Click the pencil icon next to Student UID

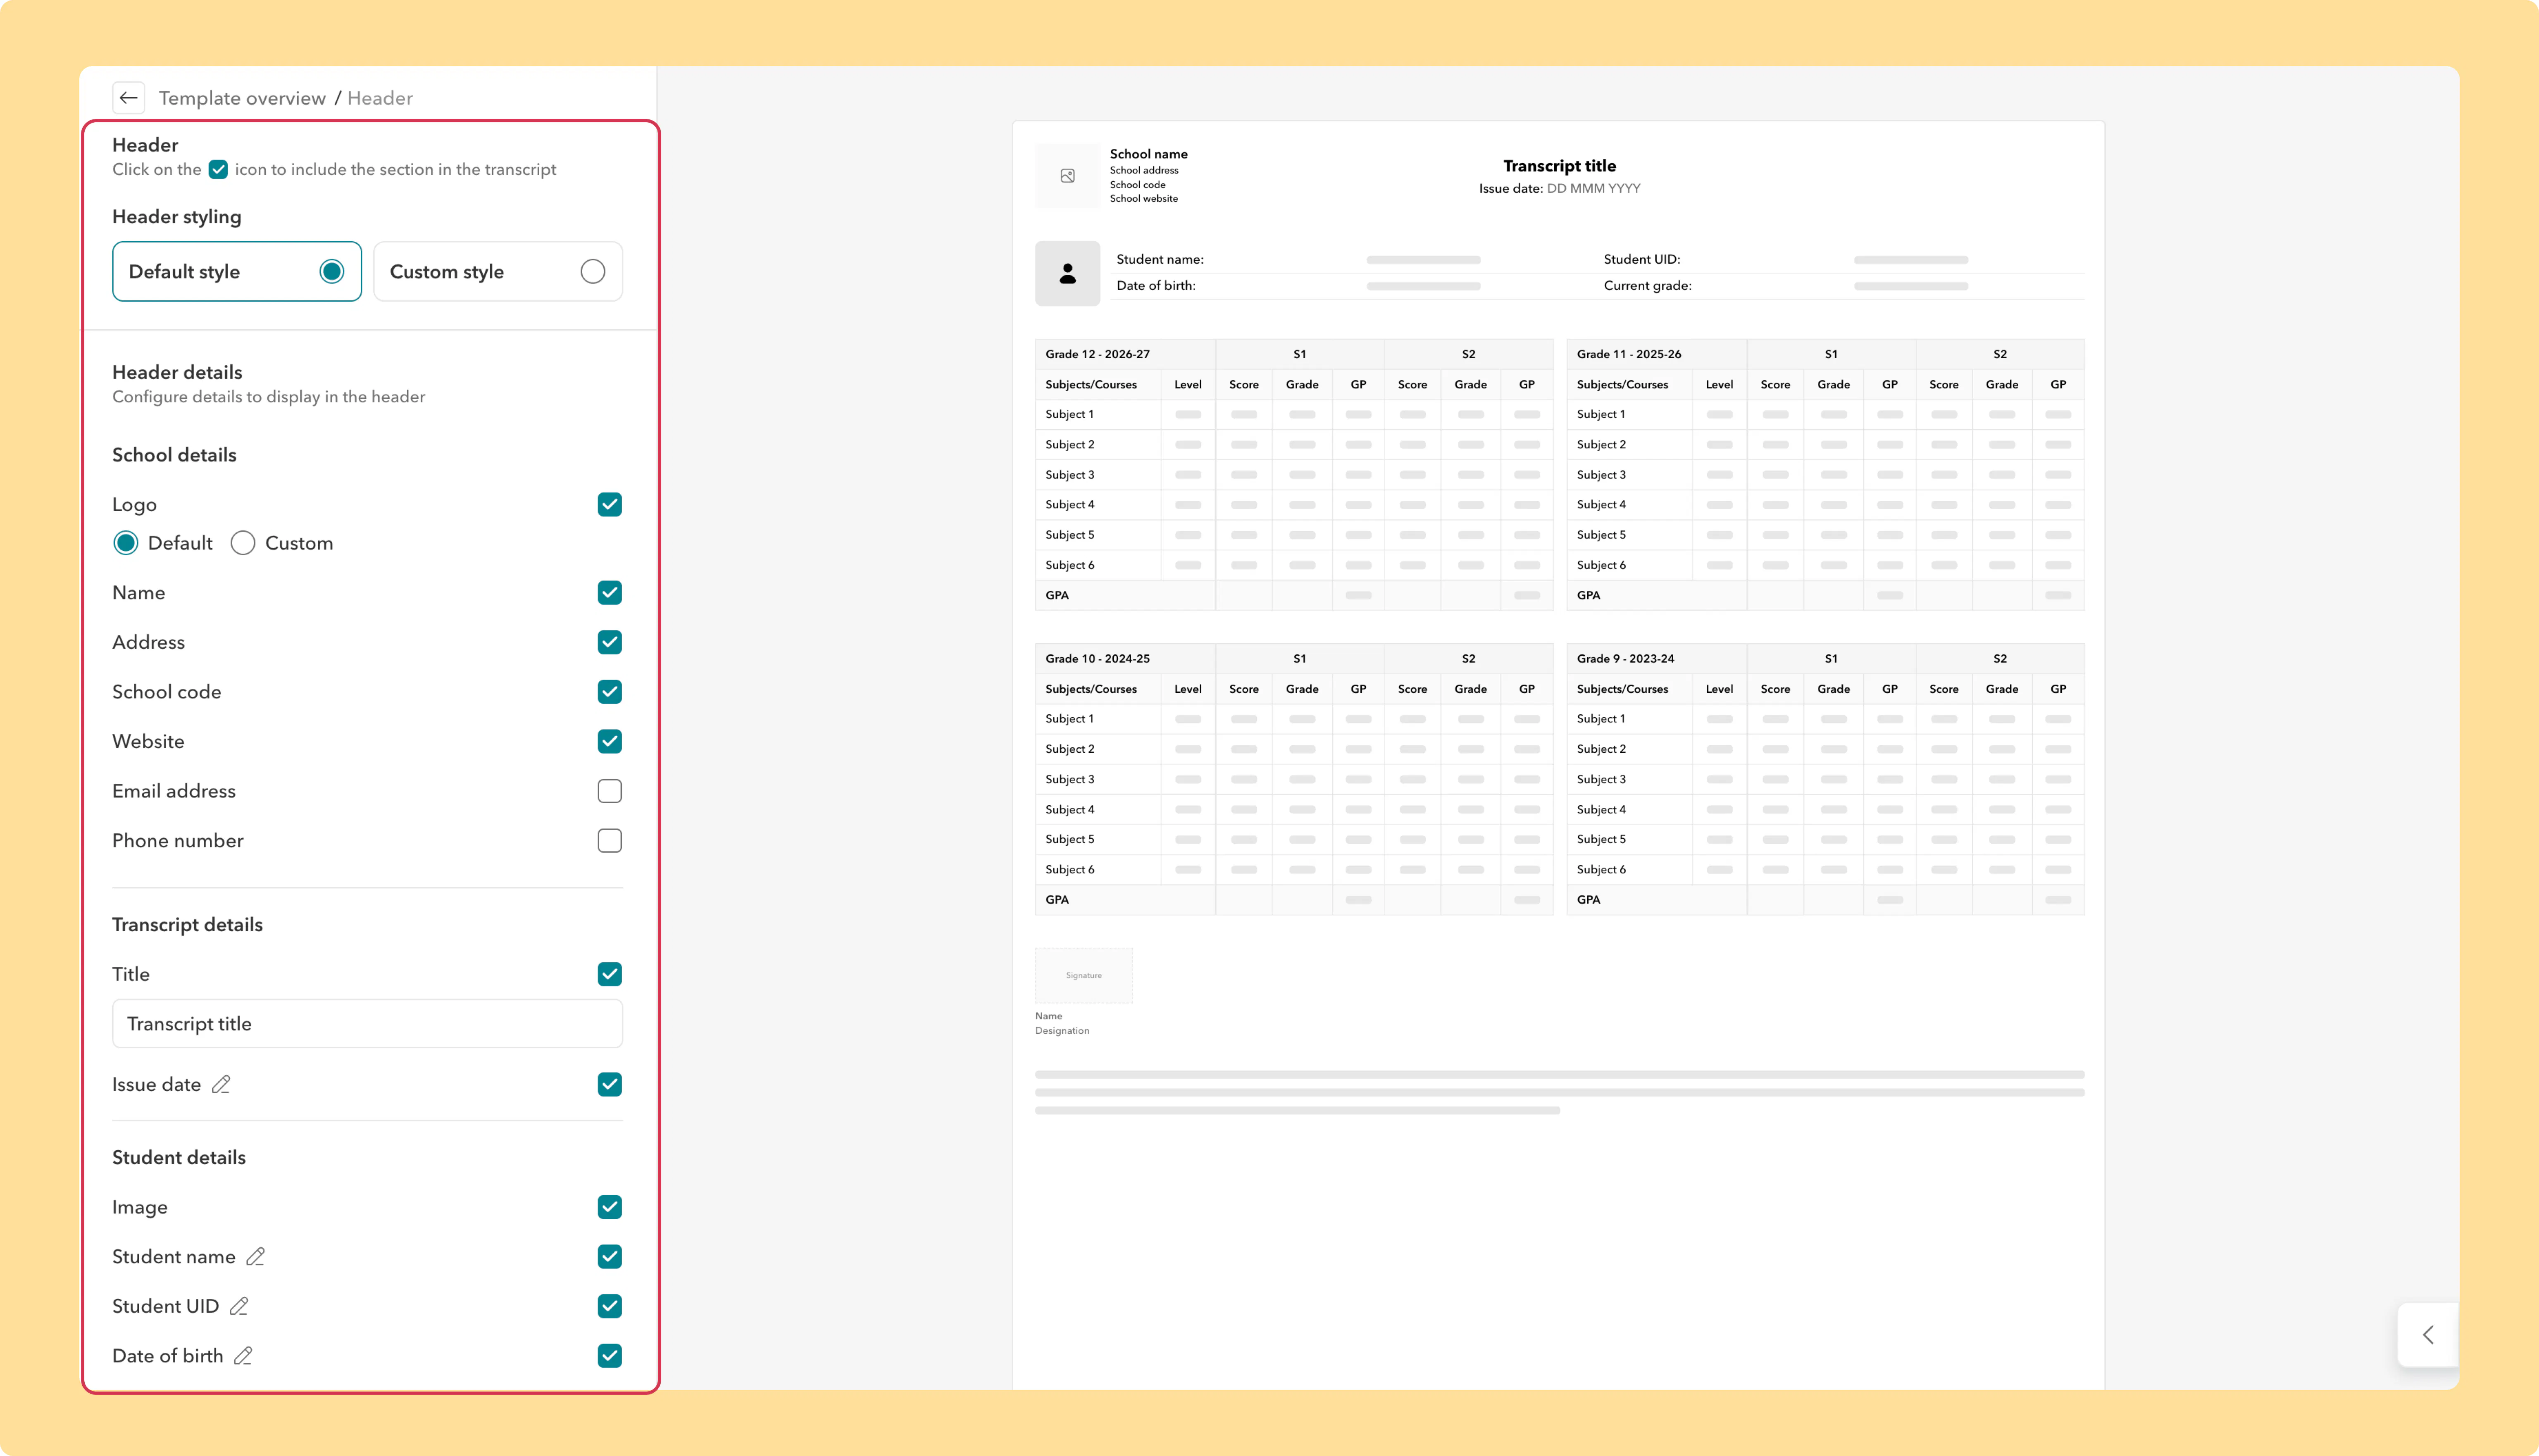click(239, 1307)
